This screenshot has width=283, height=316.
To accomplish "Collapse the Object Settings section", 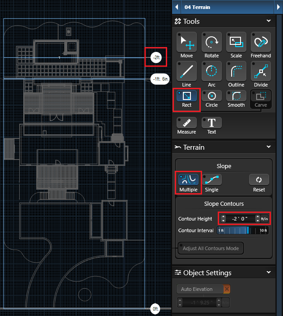I will 269,273.
